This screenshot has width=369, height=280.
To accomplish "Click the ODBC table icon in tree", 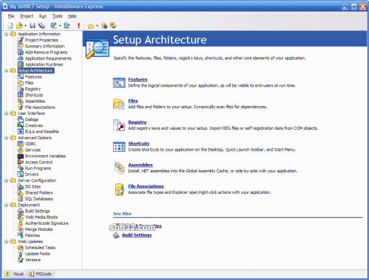I will 21,144.
